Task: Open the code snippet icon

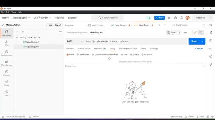Action: (211, 48)
